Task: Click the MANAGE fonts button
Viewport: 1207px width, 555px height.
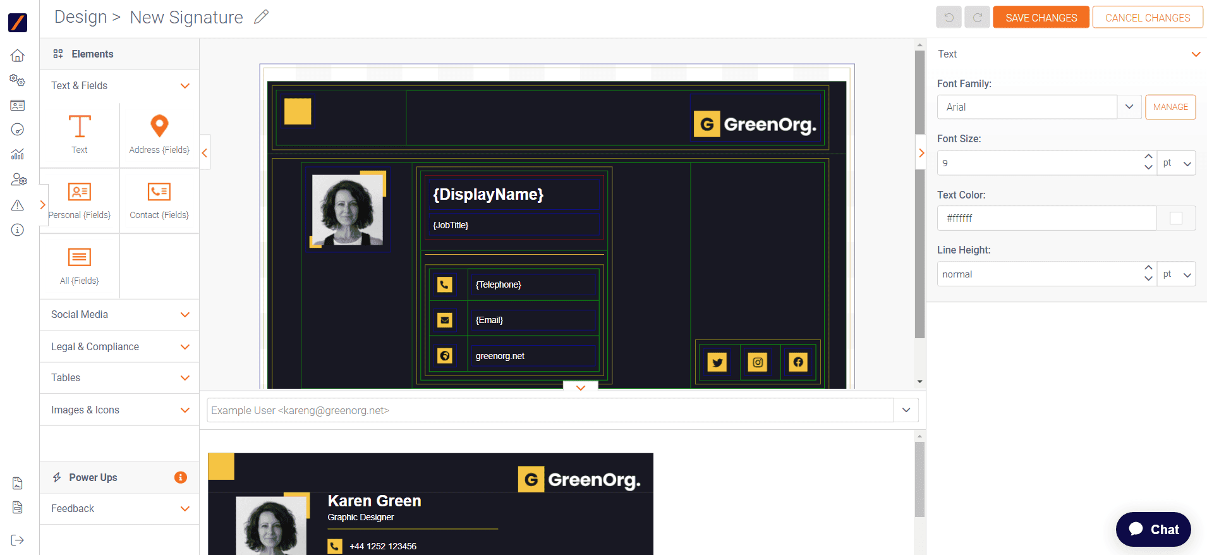Action: 1170,107
